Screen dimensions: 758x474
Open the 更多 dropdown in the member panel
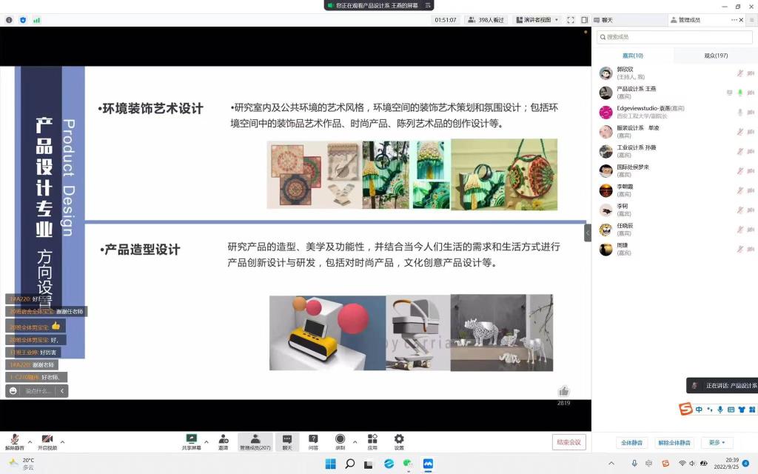[x=717, y=443]
